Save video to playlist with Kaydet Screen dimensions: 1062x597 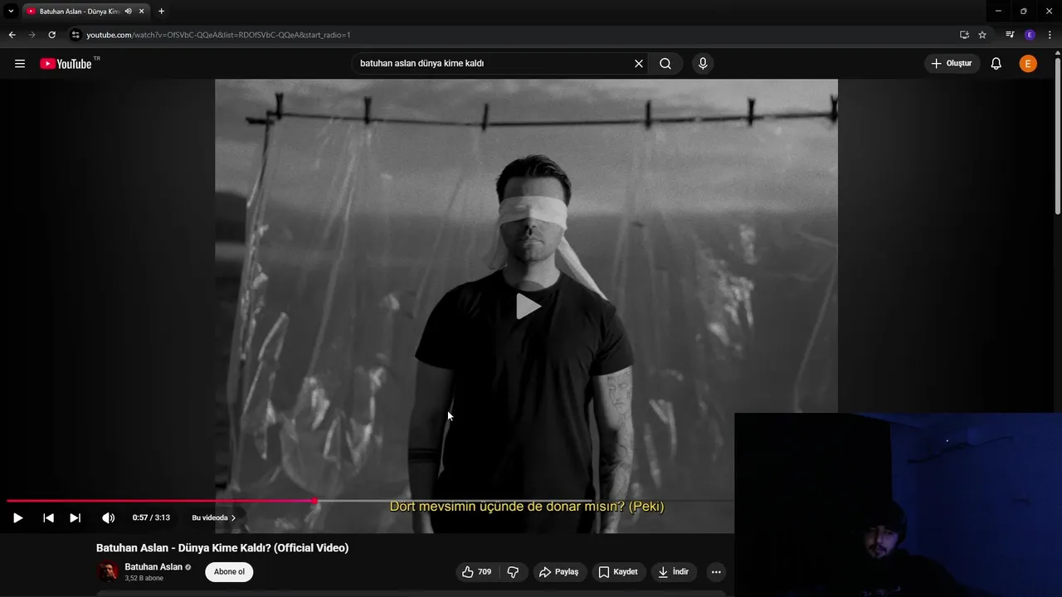[x=618, y=572]
